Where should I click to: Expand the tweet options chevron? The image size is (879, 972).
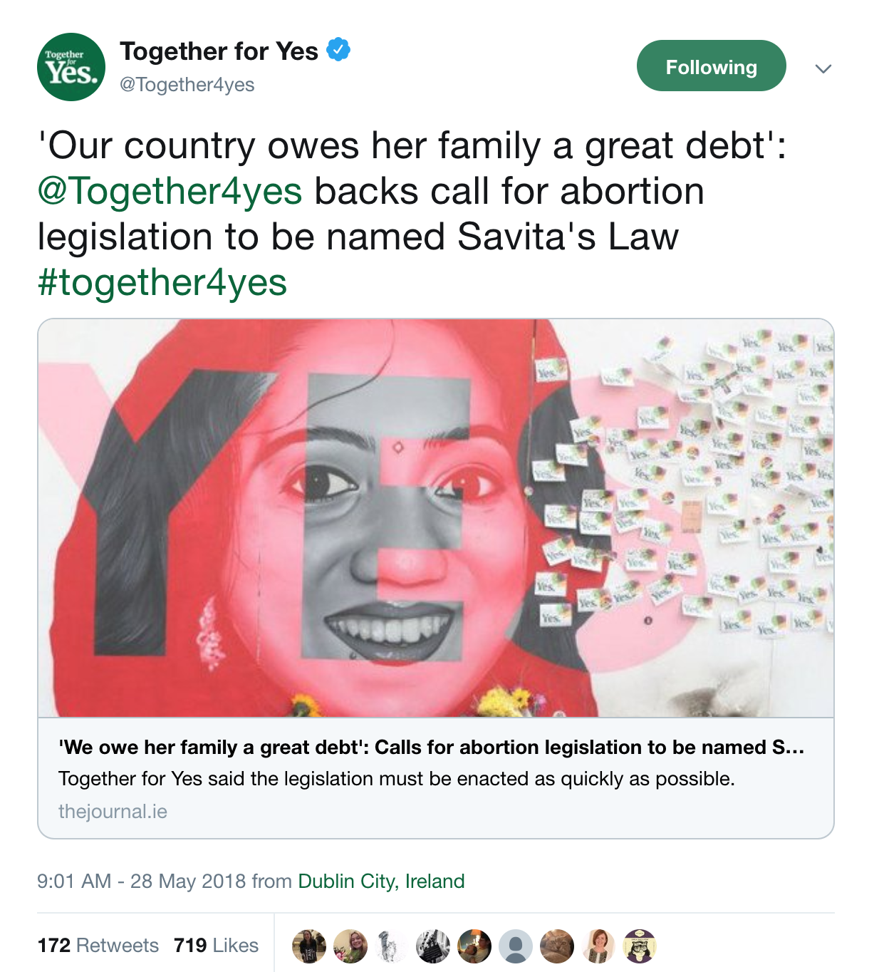[x=823, y=68]
